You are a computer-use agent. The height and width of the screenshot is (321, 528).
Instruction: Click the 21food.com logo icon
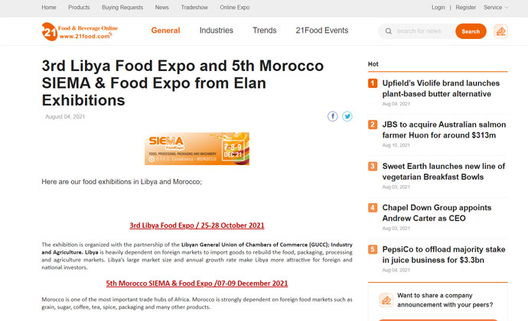tap(50, 31)
